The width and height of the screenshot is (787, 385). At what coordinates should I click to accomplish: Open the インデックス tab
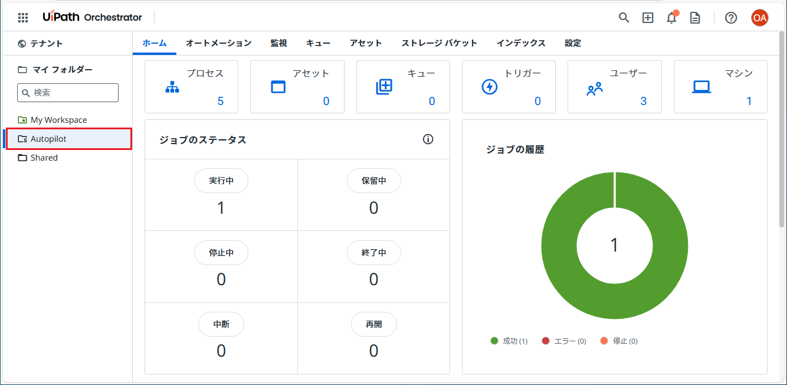(x=521, y=43)
